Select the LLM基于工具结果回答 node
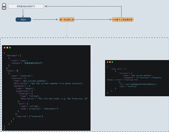This screenshot has width=169, height=132. tap(122, 20)
